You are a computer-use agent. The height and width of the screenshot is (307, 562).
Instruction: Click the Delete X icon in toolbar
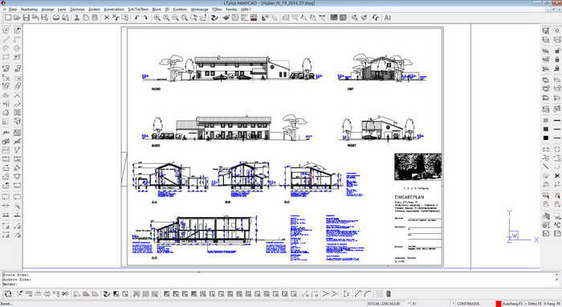(x=107, y=18)
